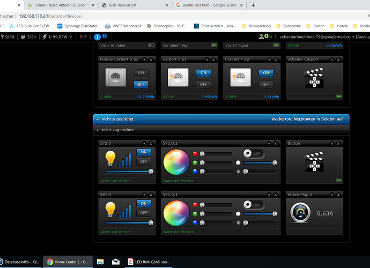This screenshot has height=268, width=370.
Task: Open settings wrench on 581.0 device
Action: coord(144,195)
